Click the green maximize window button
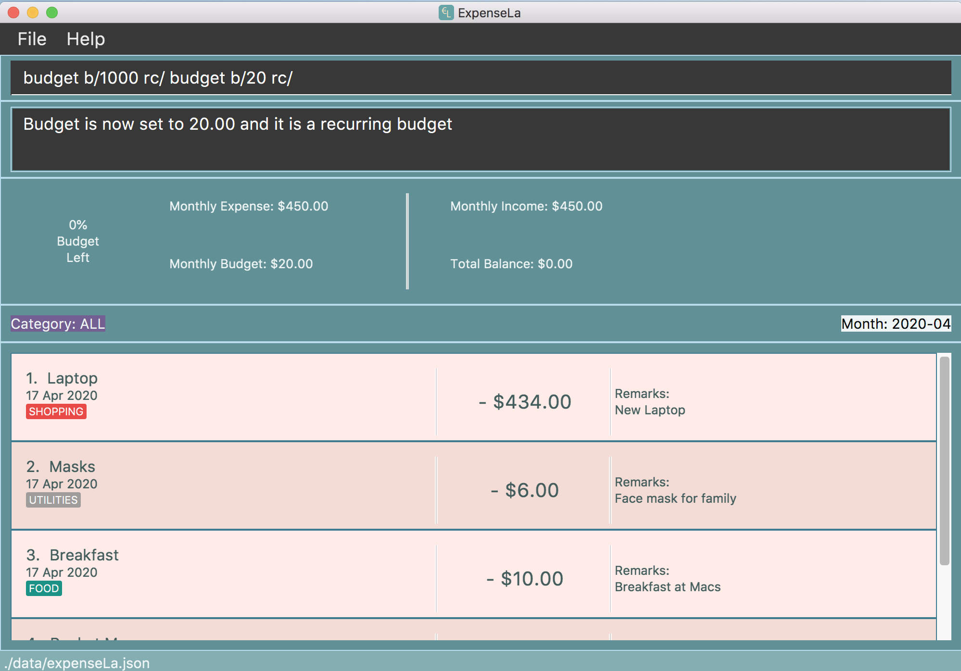The image size is (961, 671). pos(52,12)
